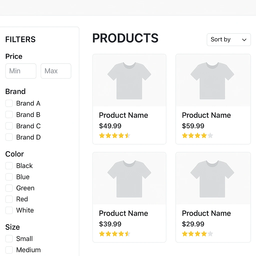Click into the Max price field
Image resolution: width=256 pixels, height=256 pixels.
(x=56, y=71)
